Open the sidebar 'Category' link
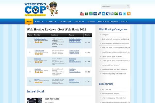The image size is (155, 103). pos(105,35)
